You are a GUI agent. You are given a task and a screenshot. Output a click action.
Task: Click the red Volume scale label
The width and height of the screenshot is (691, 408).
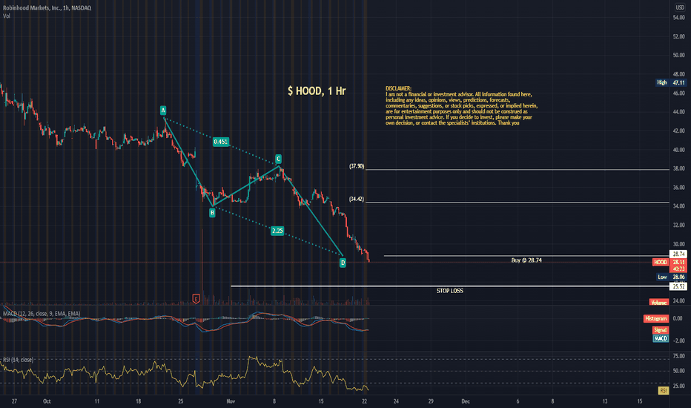pos(659,303)
